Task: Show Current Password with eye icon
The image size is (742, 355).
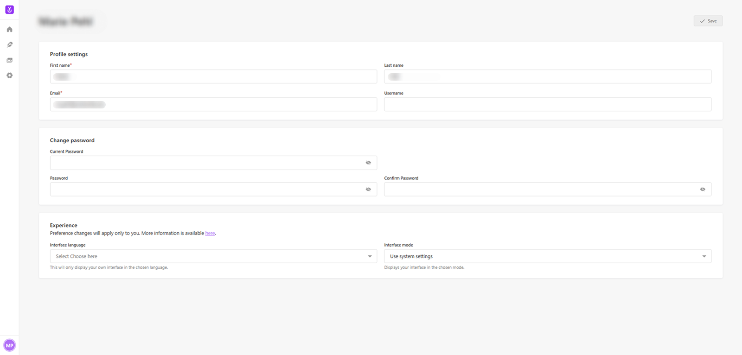Action: tap(368, 163)
